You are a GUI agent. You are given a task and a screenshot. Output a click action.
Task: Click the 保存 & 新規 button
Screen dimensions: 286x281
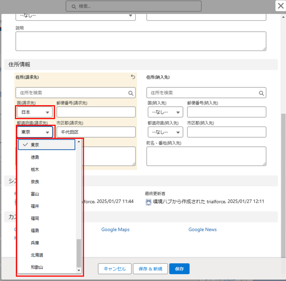[x=150, y=269]
